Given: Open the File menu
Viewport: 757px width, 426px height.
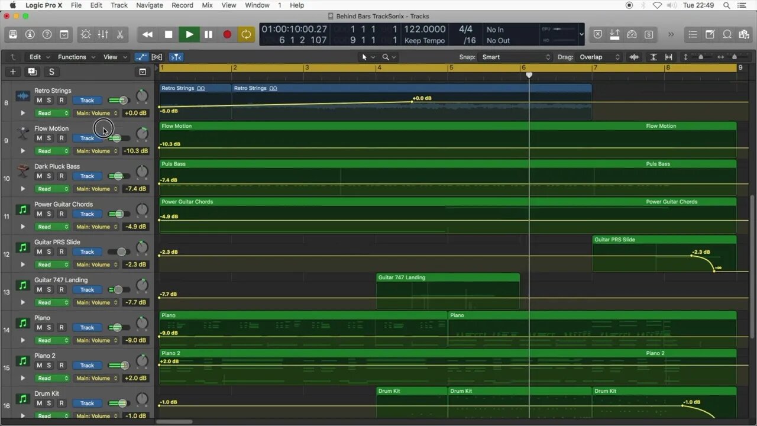Looking at the screenshot, I should tap(76, 5).
